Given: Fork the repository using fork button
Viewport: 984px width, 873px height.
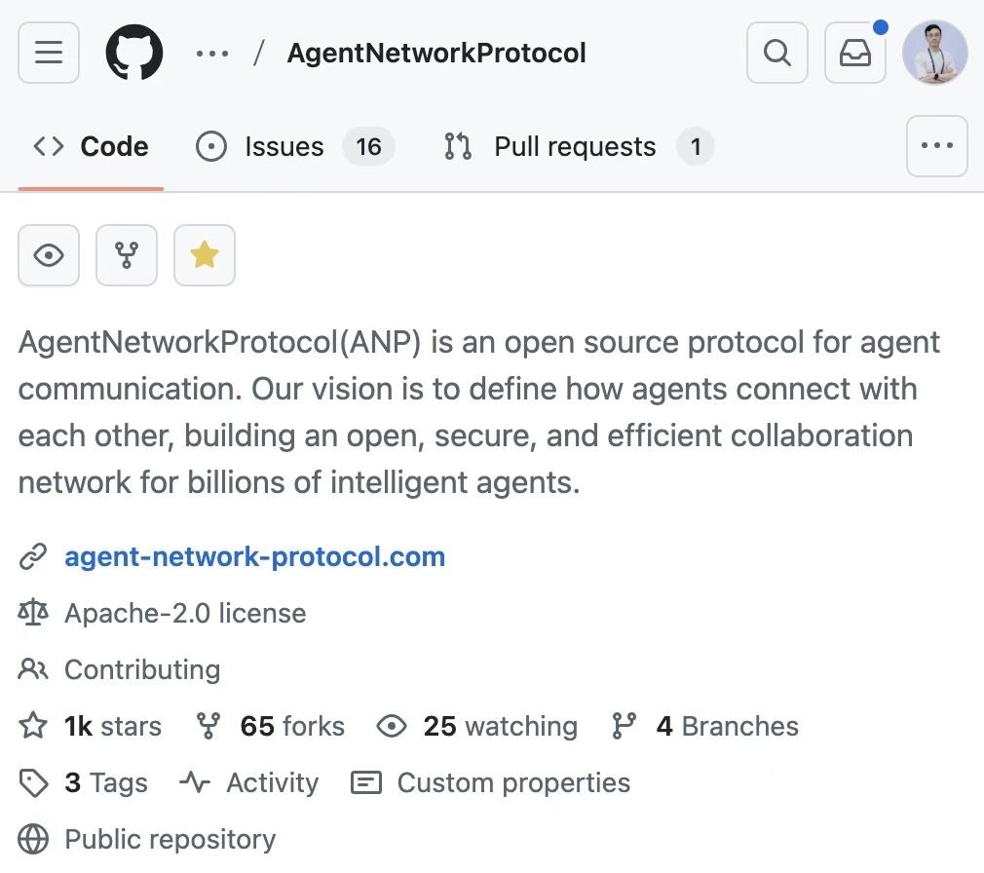Looking at the screenshot, I should (127, 255).
